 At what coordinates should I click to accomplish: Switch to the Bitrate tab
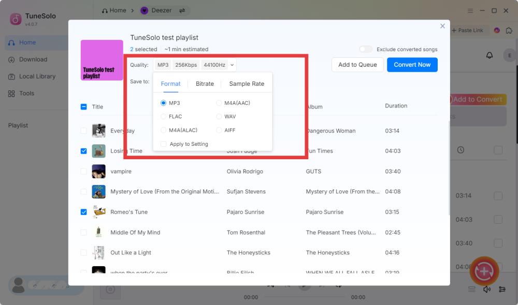(x=205, y=84)
